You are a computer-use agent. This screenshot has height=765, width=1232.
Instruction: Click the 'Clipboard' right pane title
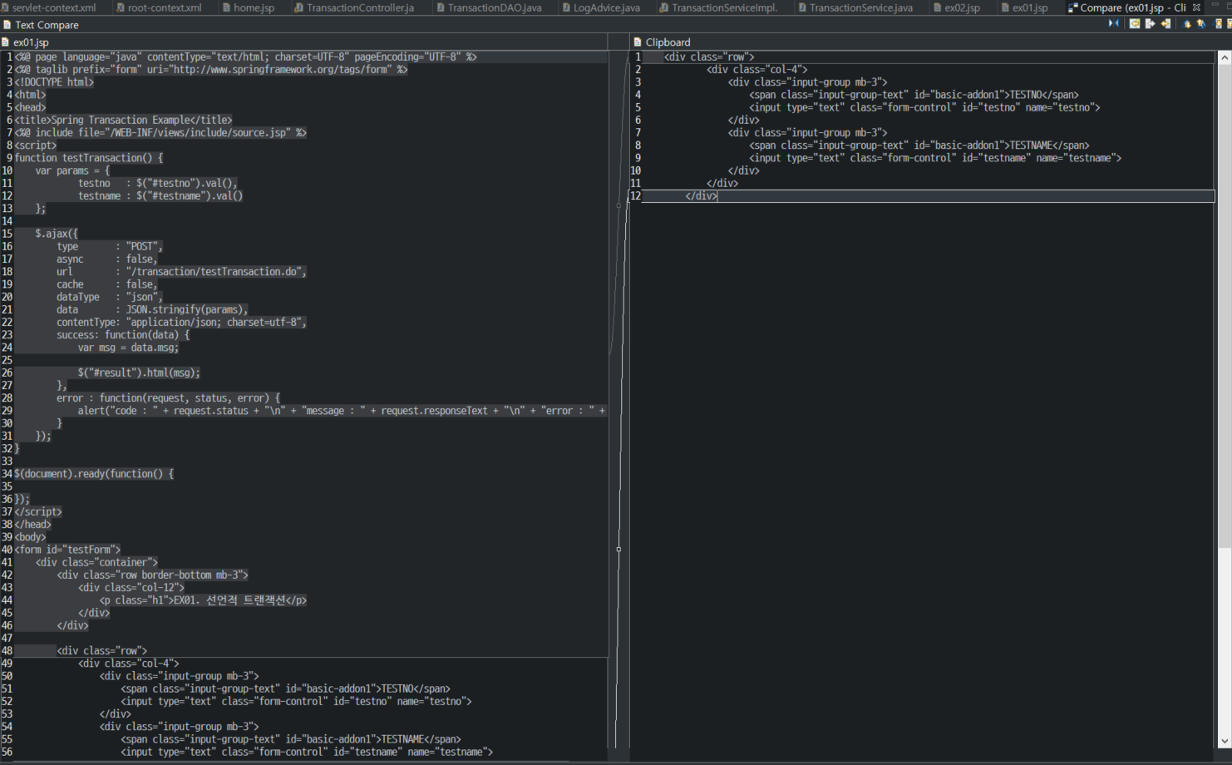668,42
